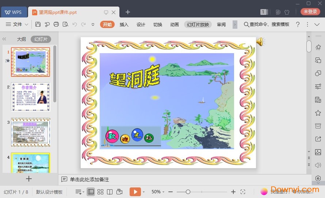Click the window count badge 1
Viewport: 325px width, 198px height.
pyautogui.click(x=264, y=12)
